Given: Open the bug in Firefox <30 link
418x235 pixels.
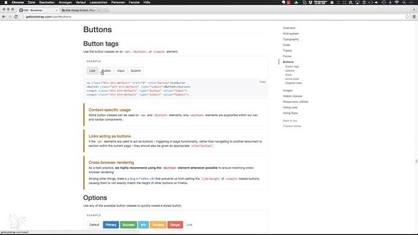Looking at the screenshot, I should 141,178.
